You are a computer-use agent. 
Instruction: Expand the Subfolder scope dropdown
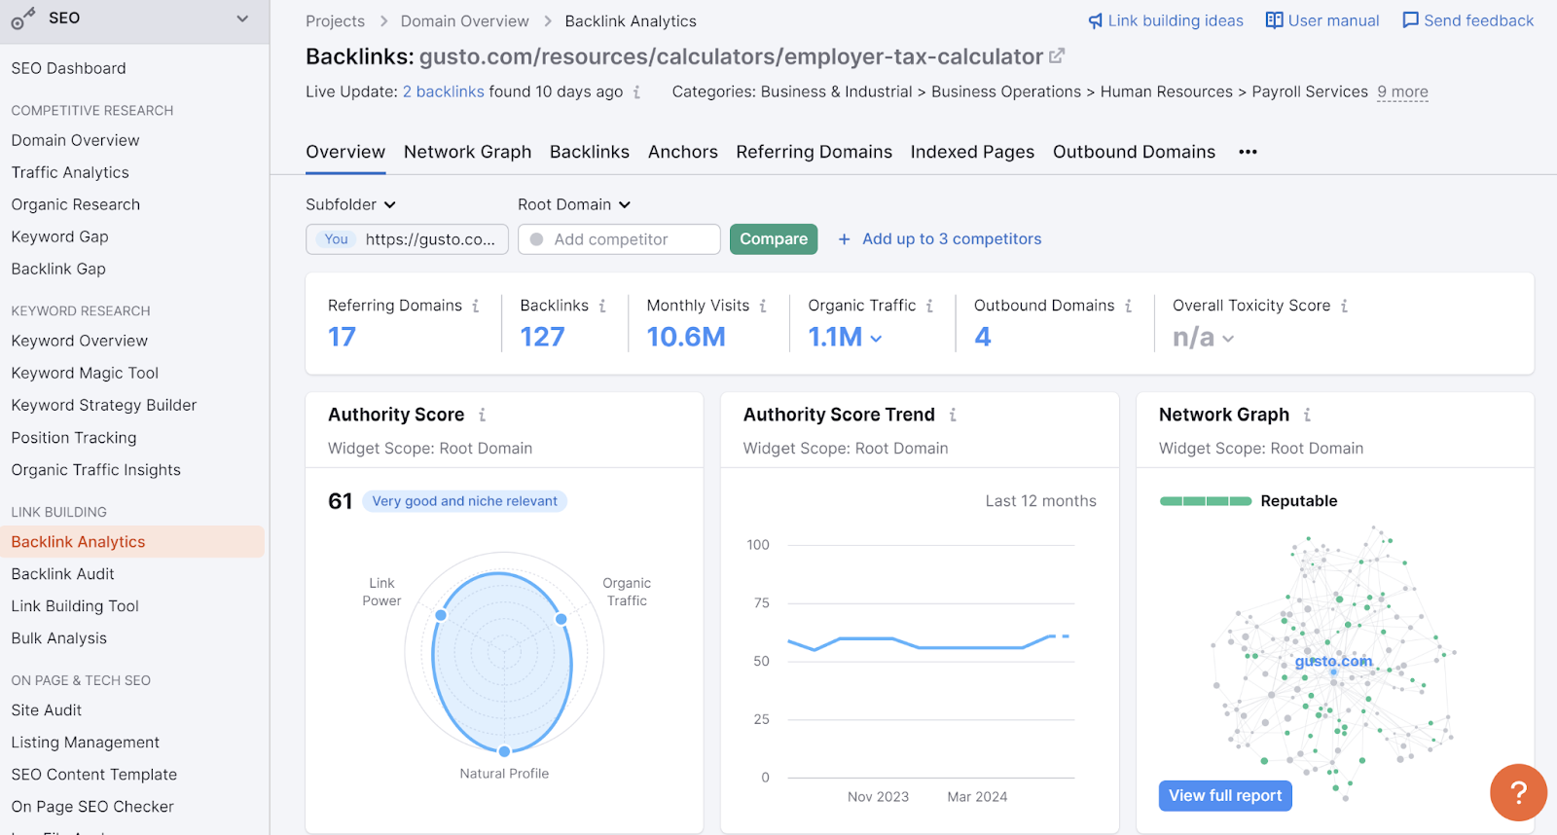(350, 204)
